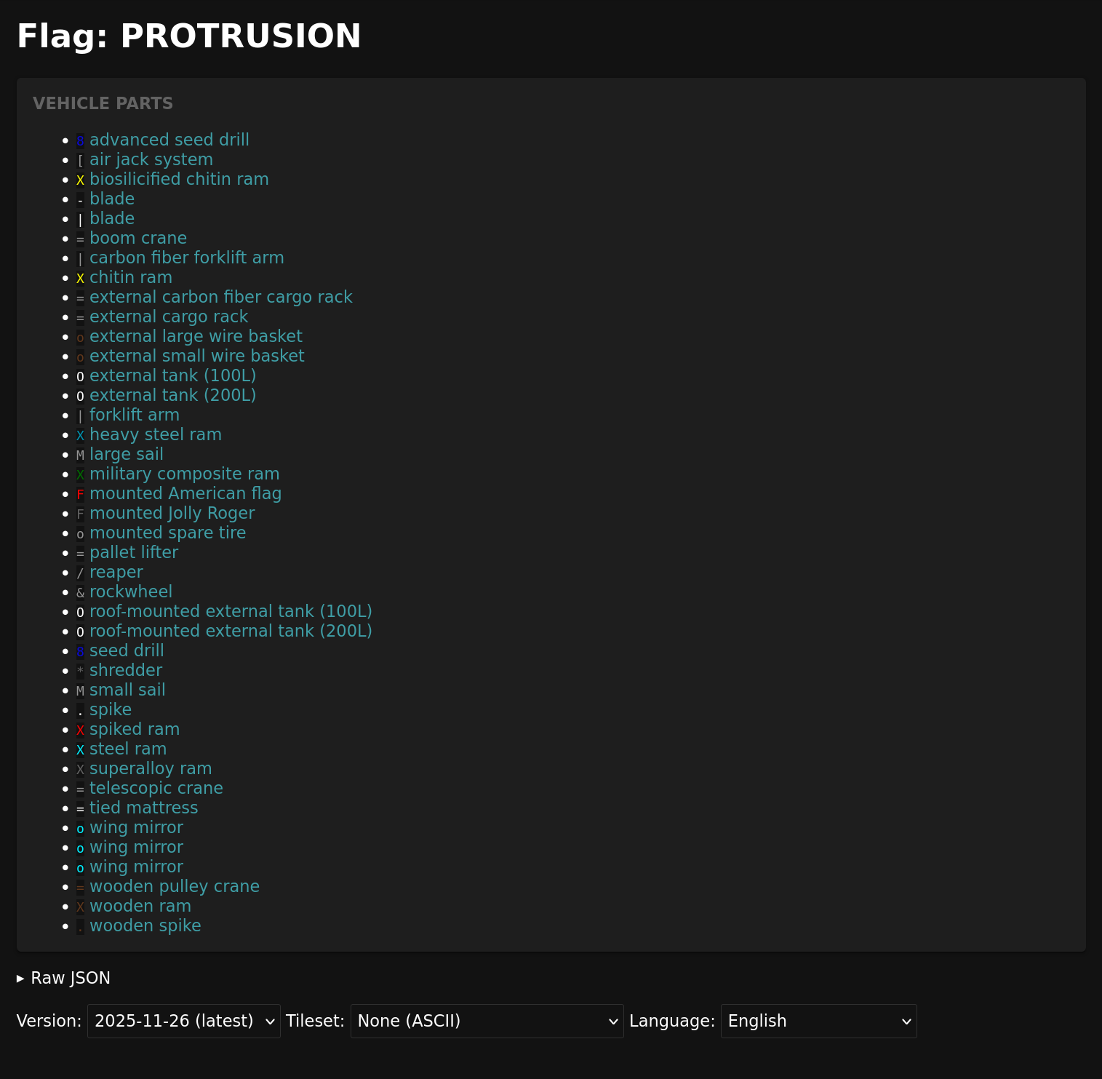Click the red F symbol for American flag
The width and height of the screenshot is (1102, 1079).
point(80,494)
